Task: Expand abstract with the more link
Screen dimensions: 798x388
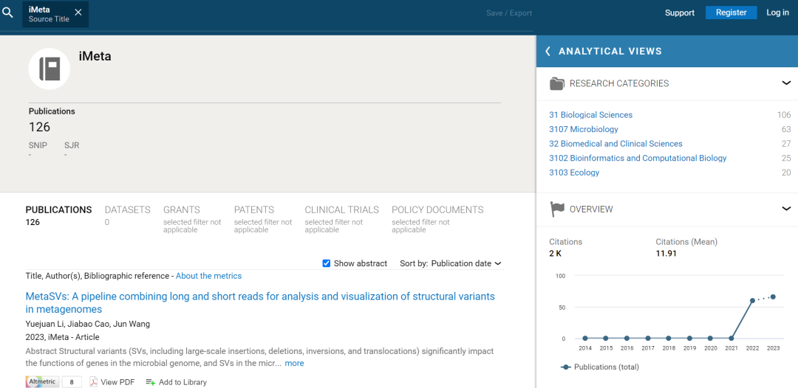Action: (294, 363)
